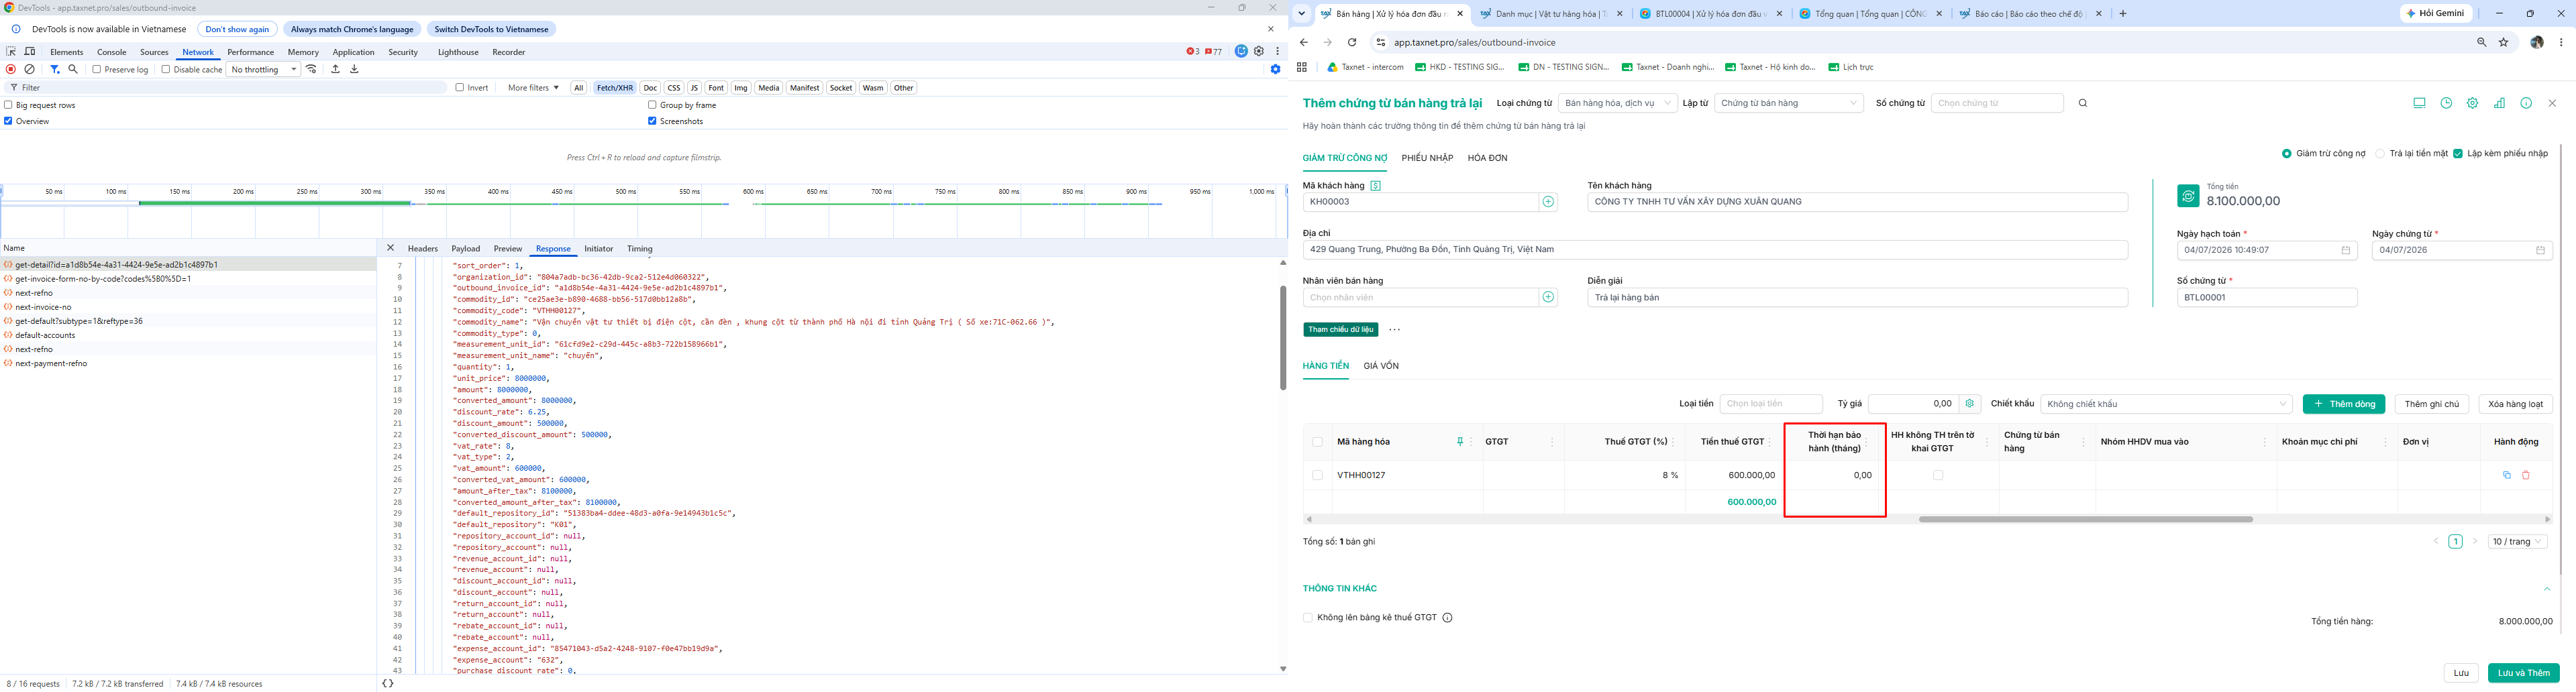This screenshot has width=2576, height=692.
Task: Click the Thêm dòng button
Action: point(2343,404)
